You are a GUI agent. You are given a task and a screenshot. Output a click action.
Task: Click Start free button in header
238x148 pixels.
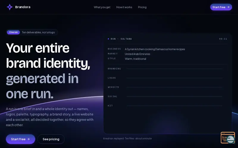(221, 7)
